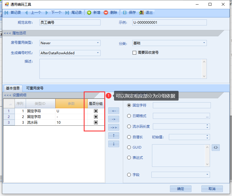Increase 流水码长度 with spinner up arrow
The width and height of the screenshot is (232, 196).
click(207, 125)
